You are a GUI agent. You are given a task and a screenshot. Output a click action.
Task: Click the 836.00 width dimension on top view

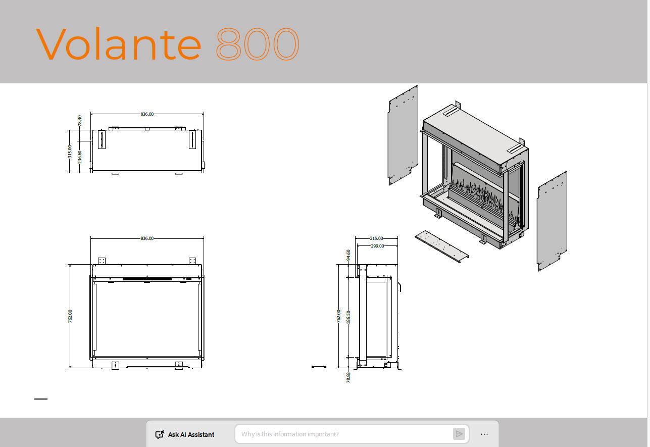(x=146, y=114)
